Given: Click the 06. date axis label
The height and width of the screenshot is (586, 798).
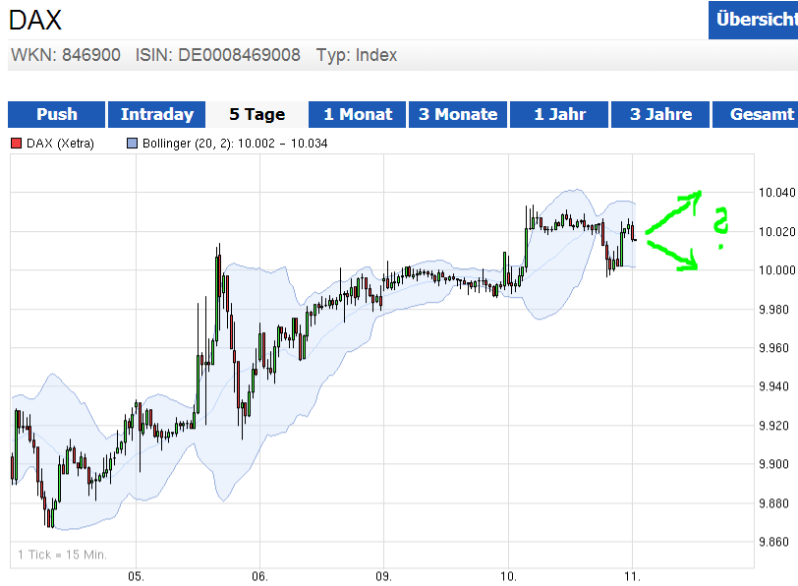Looking at the screenshot, I should click(260, 577).
